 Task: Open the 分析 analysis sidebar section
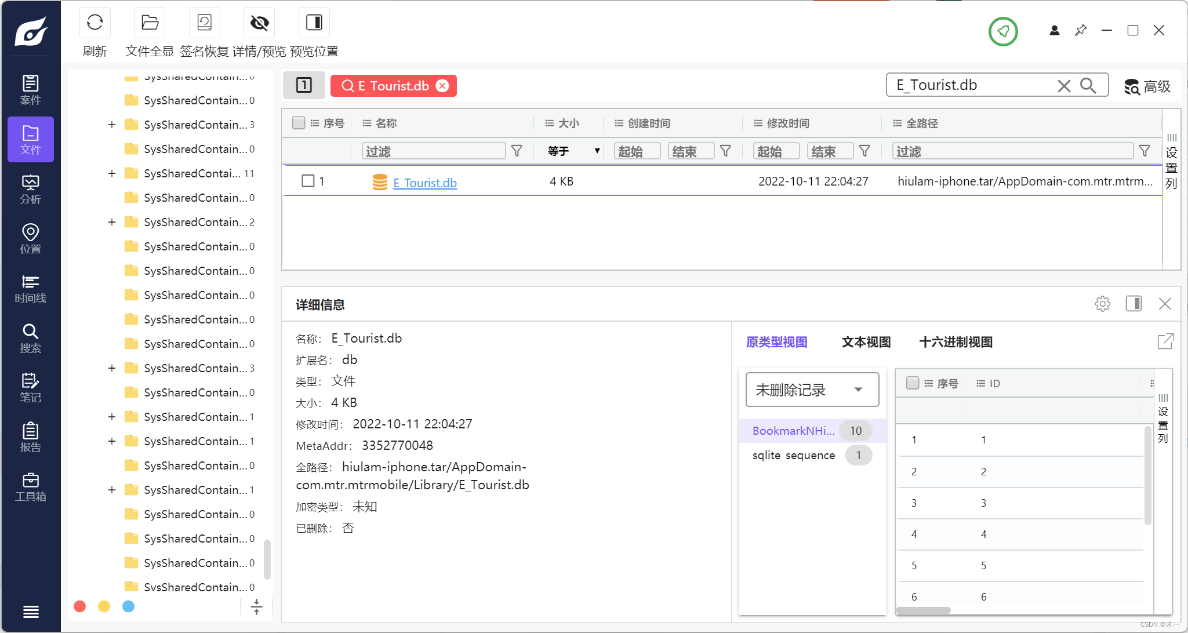pyautogui.click(x=30, y=189)
